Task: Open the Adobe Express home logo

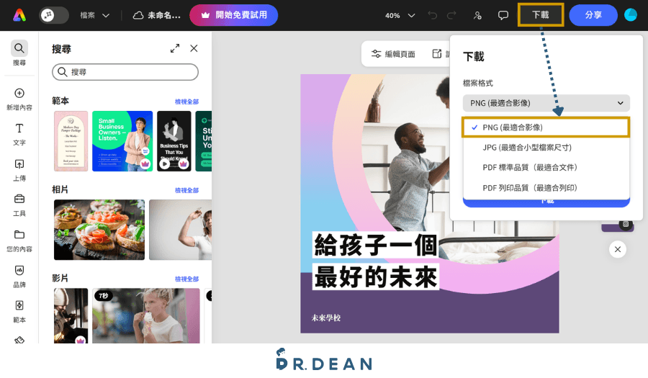Action: [19, 15]
